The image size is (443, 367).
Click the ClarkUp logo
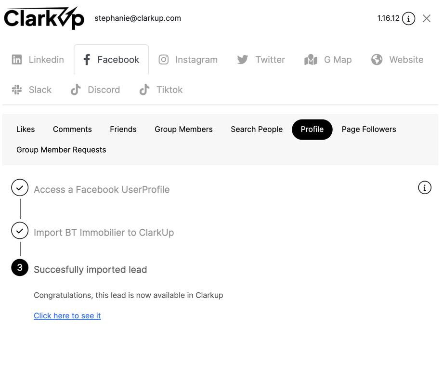(x=44, y=18)
